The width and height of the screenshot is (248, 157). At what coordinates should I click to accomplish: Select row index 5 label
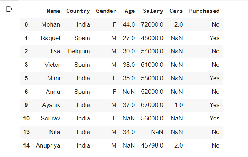tap(26, 78)
